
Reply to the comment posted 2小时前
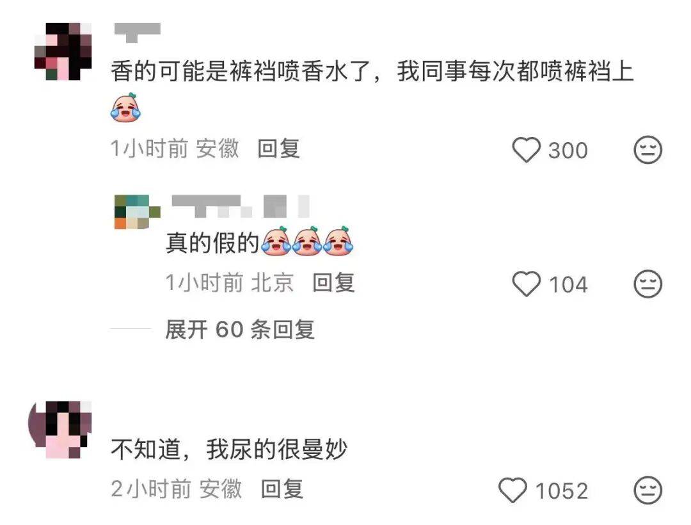(282, 489)
